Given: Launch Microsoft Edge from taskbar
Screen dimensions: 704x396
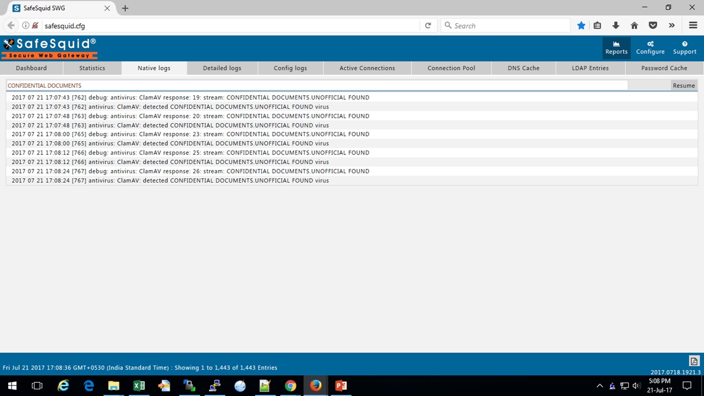Looking at the screenshot, I should point(89,386).
